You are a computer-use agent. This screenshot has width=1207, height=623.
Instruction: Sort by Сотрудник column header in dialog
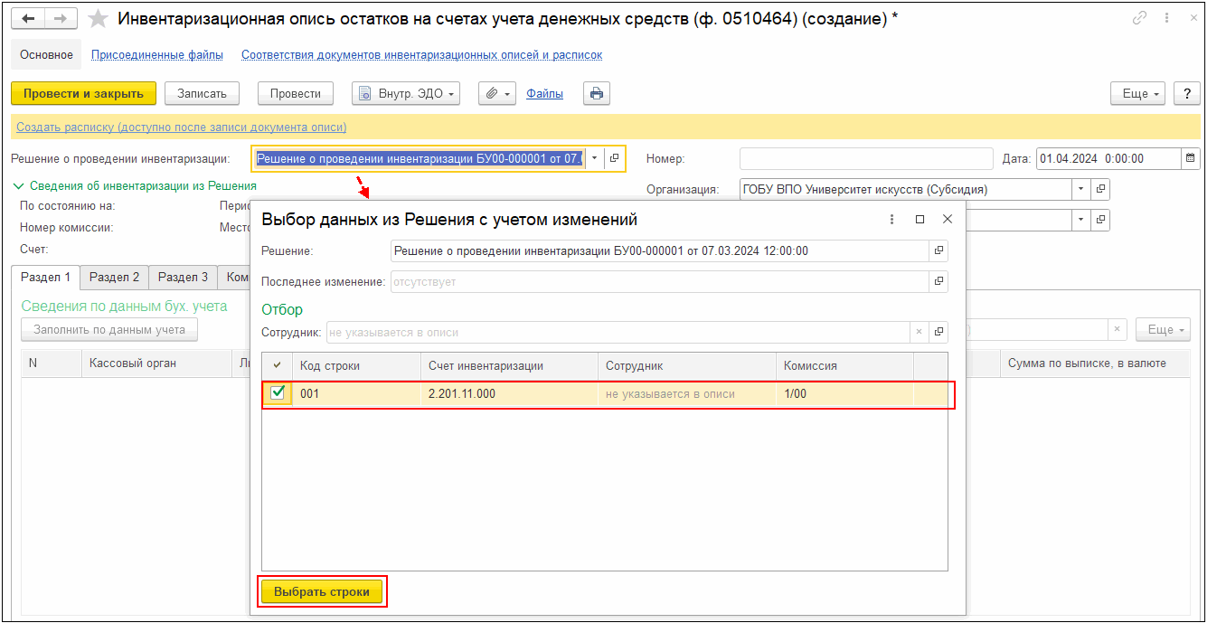(686, 365)
